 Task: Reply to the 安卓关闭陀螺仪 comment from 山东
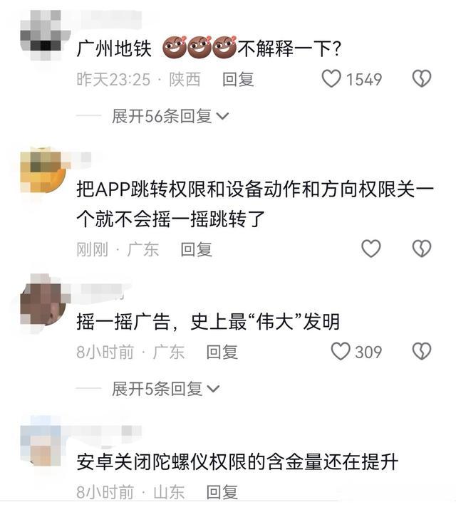(x=222, y=492)
